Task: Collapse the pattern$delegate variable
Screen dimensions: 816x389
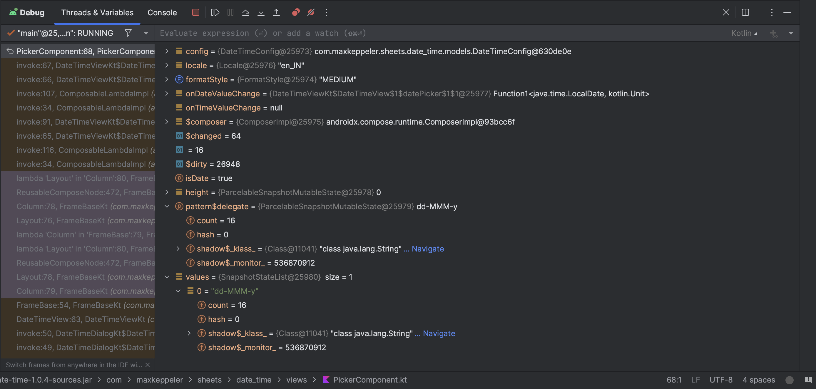Action: point(167,206)
